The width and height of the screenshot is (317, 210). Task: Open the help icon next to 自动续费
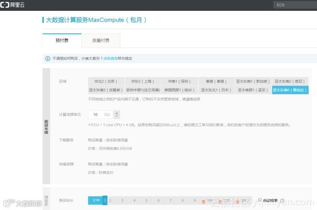click(x=282, y=201)
